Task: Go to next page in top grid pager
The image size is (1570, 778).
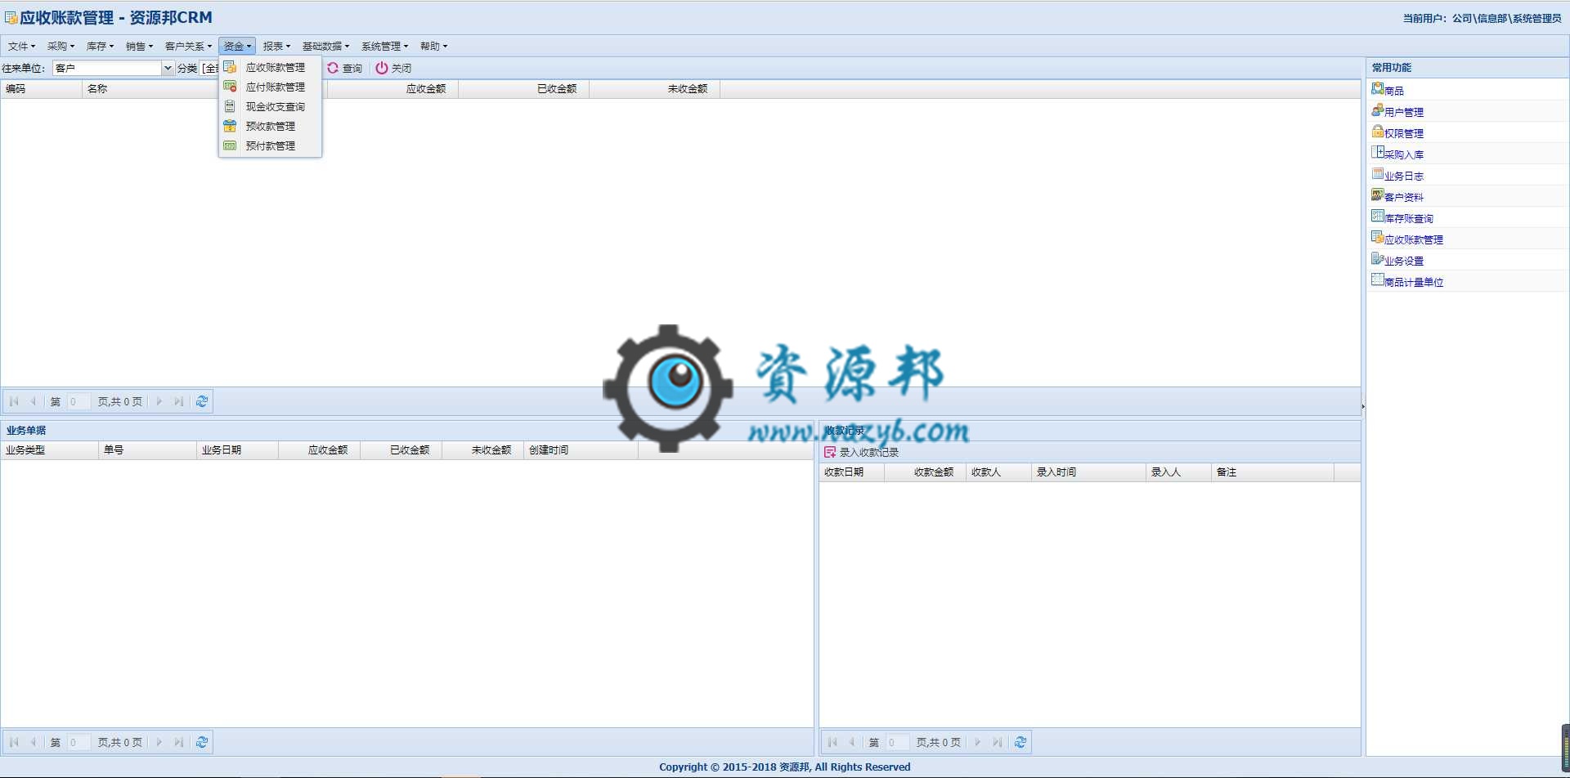Action: [159, 401]
